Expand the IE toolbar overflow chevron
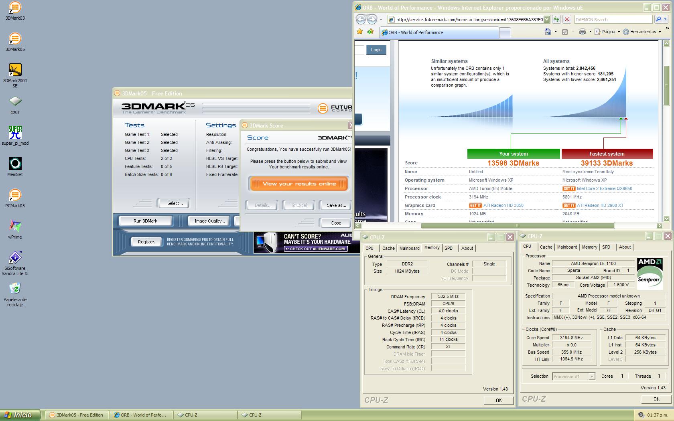Image resolution: width=674 pixels, height=421 pixels. tap(667, 28)
